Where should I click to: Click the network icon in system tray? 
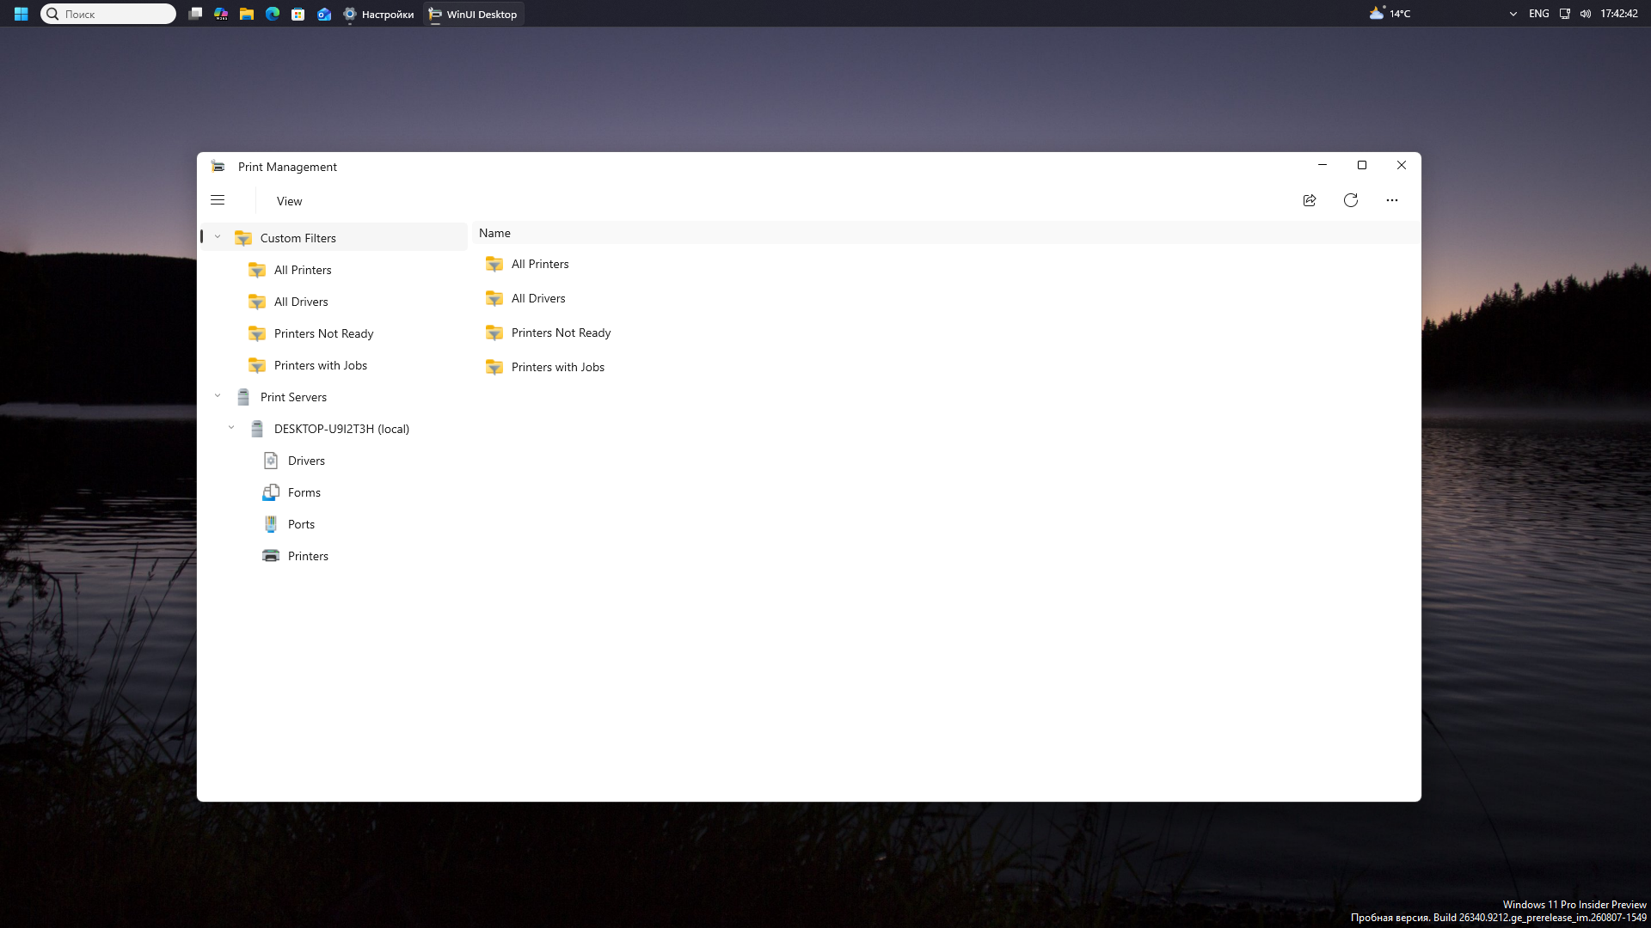click(1565, 14)
